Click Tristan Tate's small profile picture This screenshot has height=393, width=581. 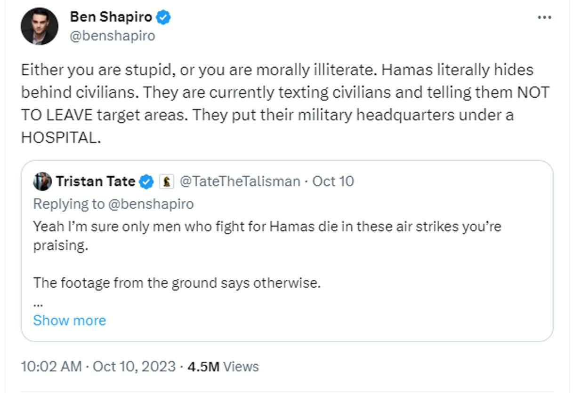[x=42, y=181]
